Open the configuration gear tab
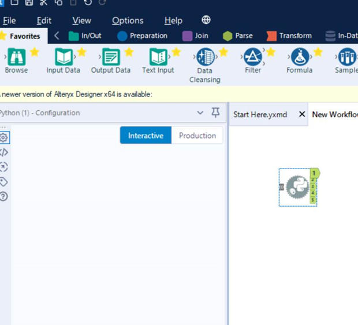The width and height of the screenshot is (358, 325). 4,137
